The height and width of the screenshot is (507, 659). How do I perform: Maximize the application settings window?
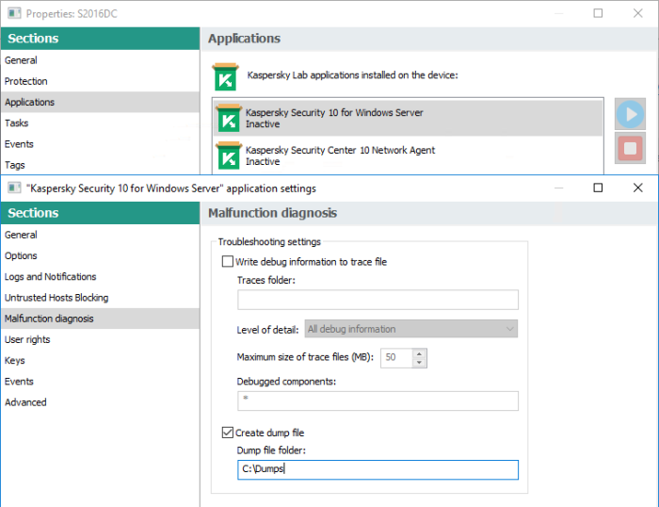(597, 188)
